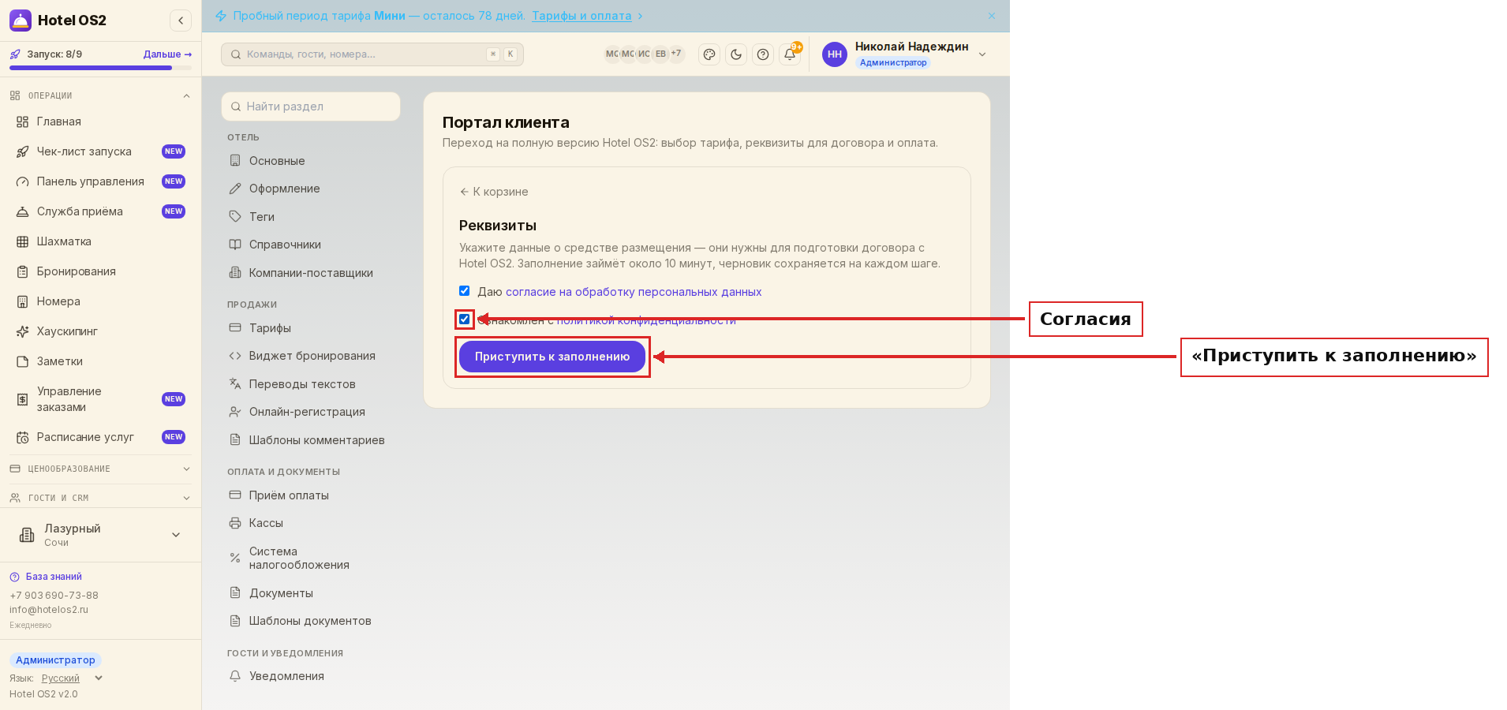This screenshot has height=710, width=1507.
Task: Follow the Тарифы и оплата link
Action: click(x=581, y=16)
